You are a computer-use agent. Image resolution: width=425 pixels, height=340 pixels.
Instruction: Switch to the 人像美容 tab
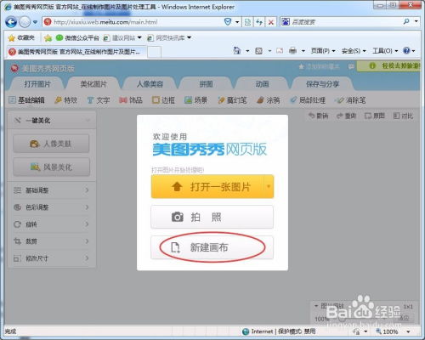tap(150, 84)
